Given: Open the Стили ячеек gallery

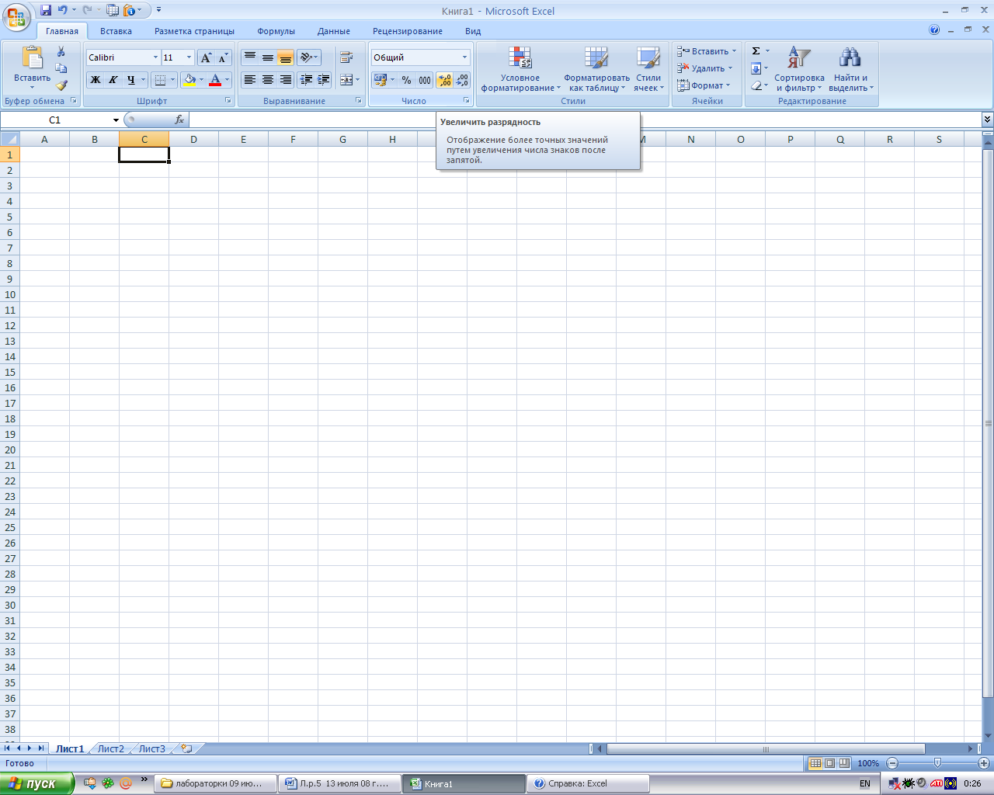Looking at the screenshot, I should (x=648, y=69).
